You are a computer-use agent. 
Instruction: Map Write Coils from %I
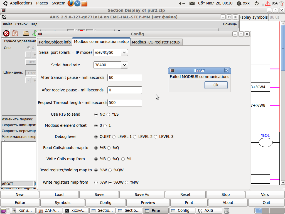[123, 159]
